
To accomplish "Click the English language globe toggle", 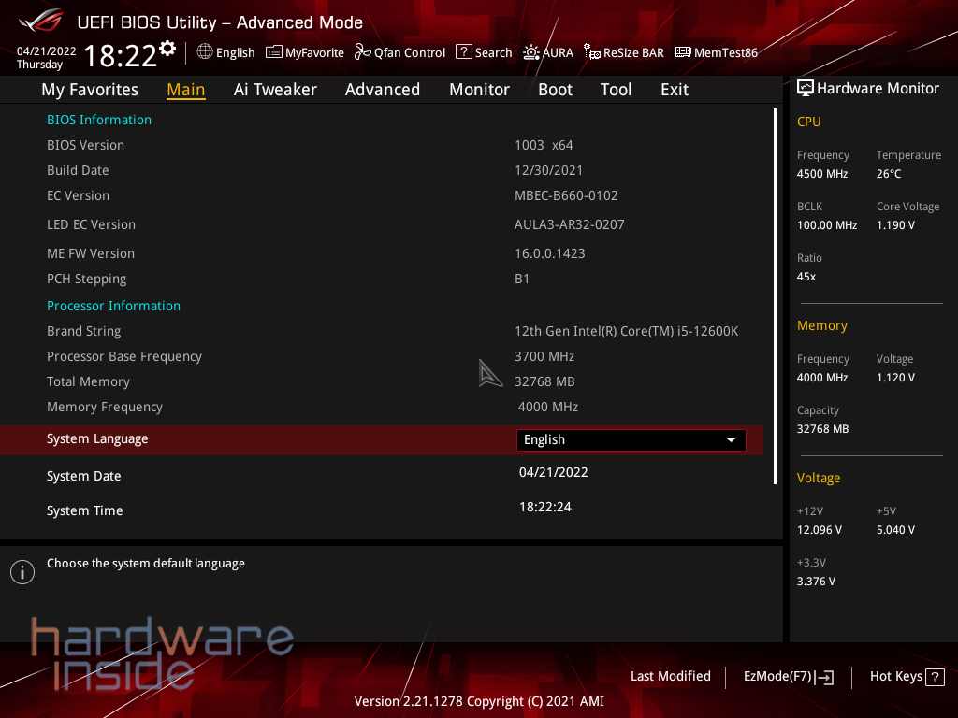I will [x=225, y=52].
